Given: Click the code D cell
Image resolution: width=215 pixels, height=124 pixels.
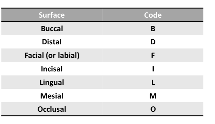Looking at the screenshot, I should 153,42.
